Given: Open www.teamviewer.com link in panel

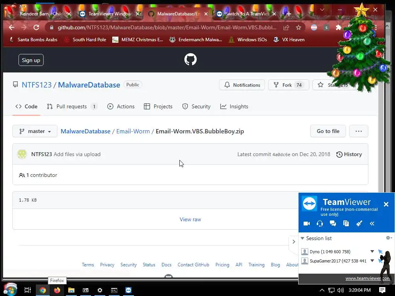Looking at the screenshot, I should pos(368,278).
